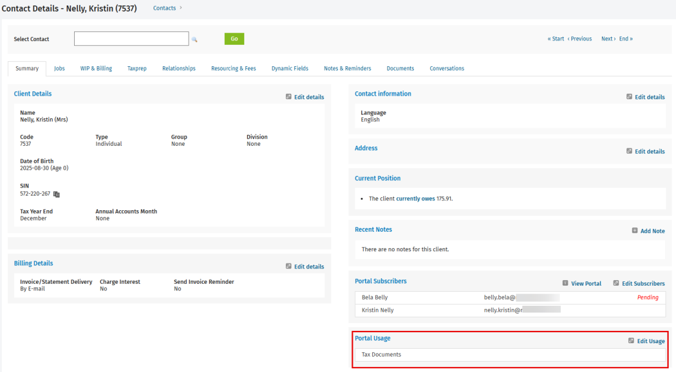Open the Dynamic Fields tab
676x372 pixels.
coord(290,69)
